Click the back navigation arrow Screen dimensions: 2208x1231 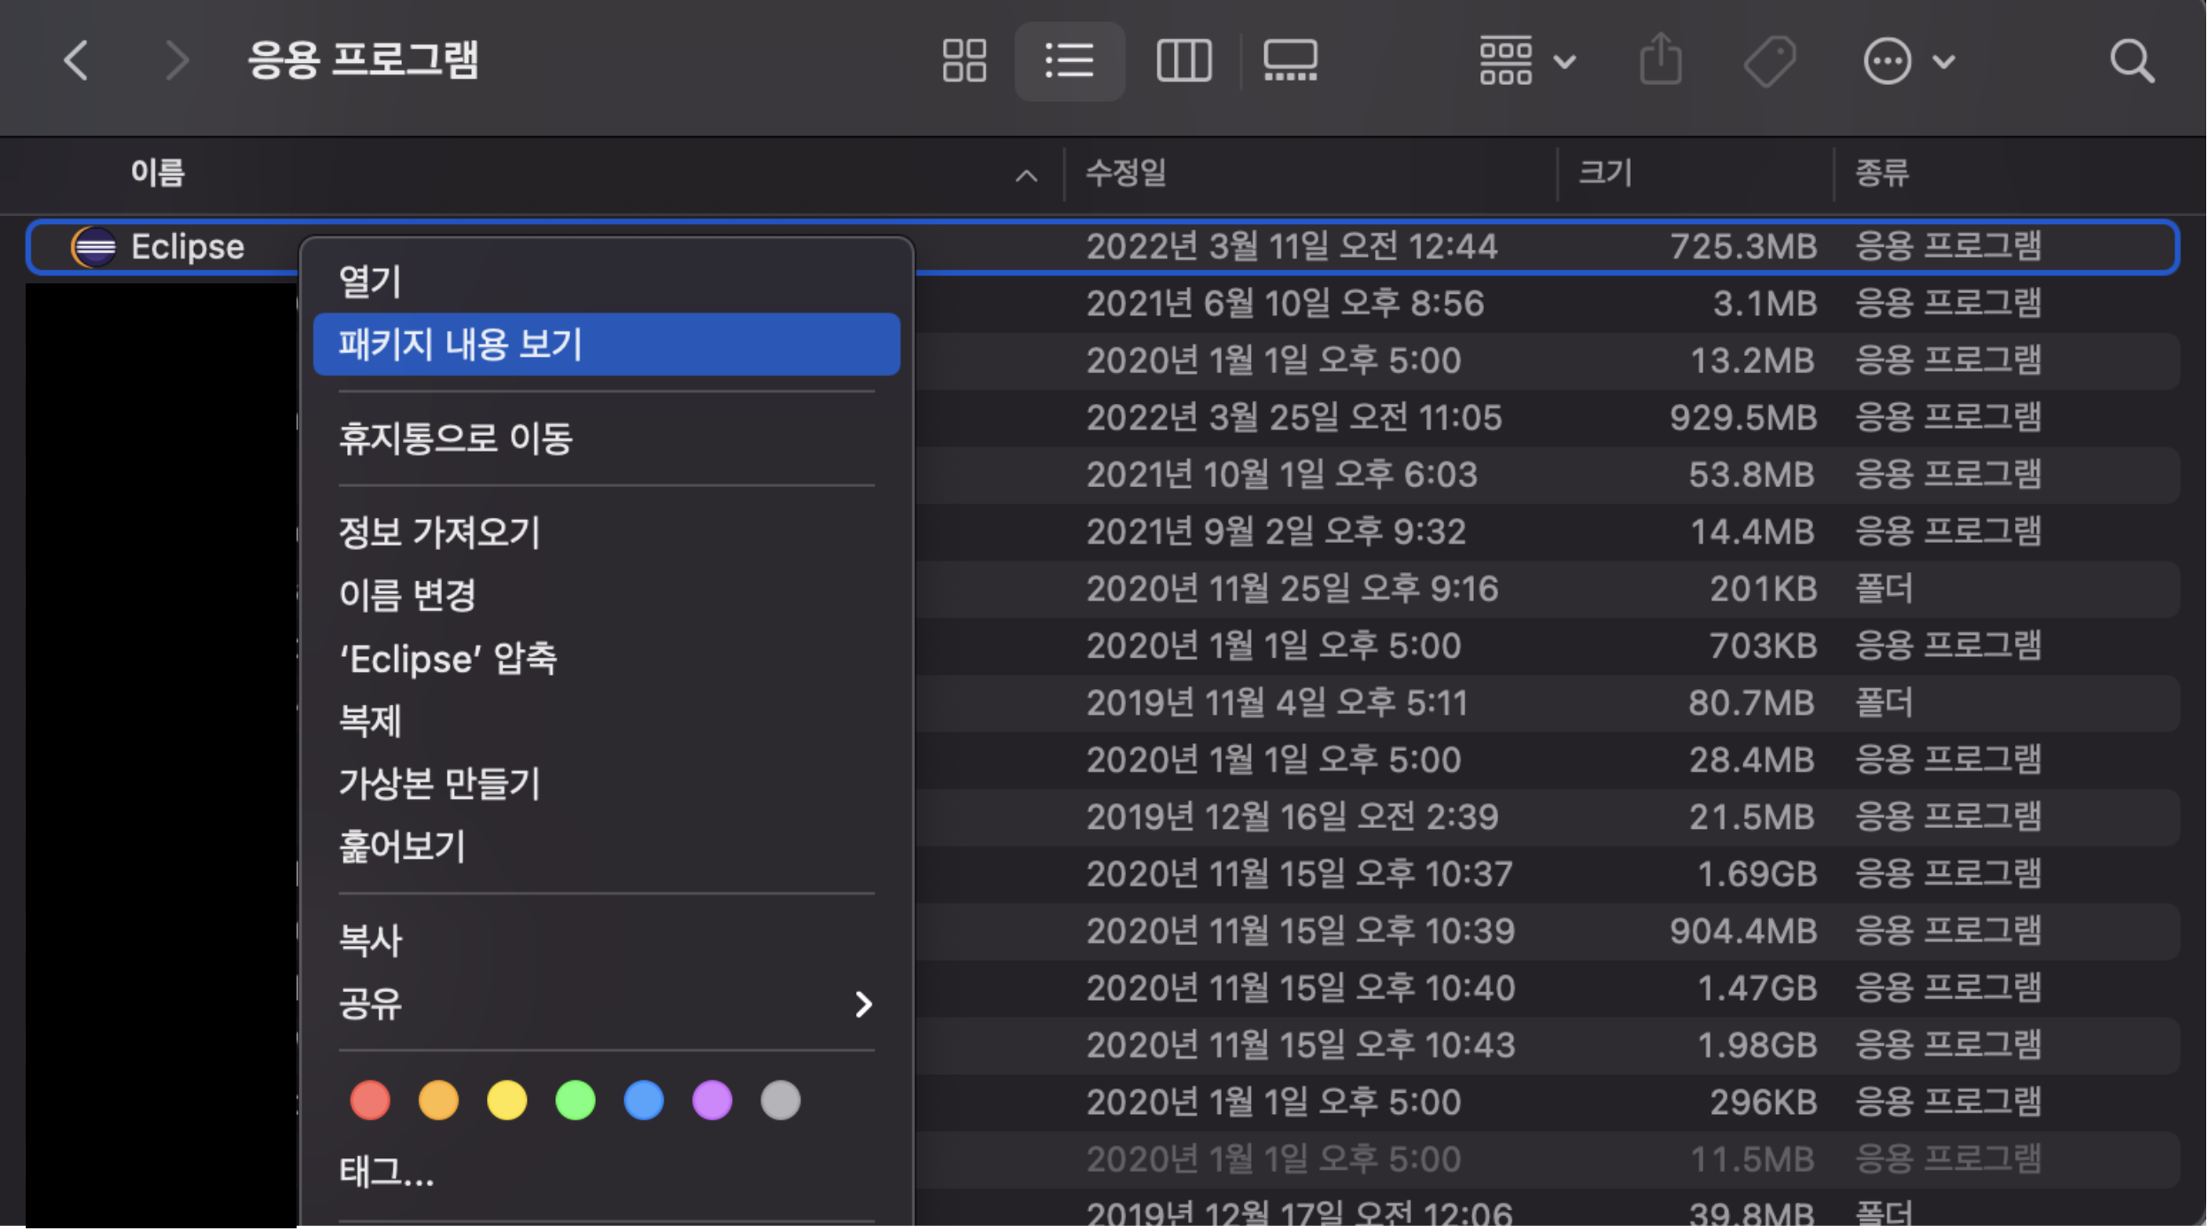[76, 61]
